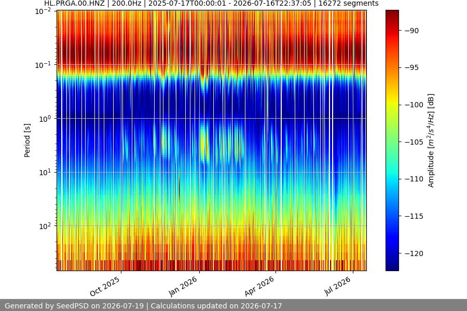Click the 'Oct 2025' x-axis label
The width and height of the screenshot is (467, 311).
click(x=105, y=286)
